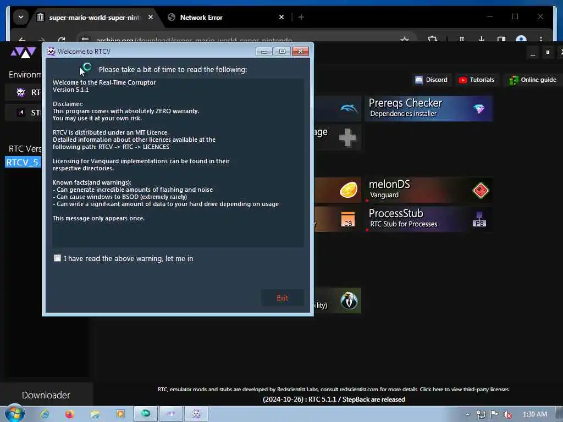The image size is (563, 422).
Task: Show hidden tray icons arrow
Action: click(x=467, y=414)
